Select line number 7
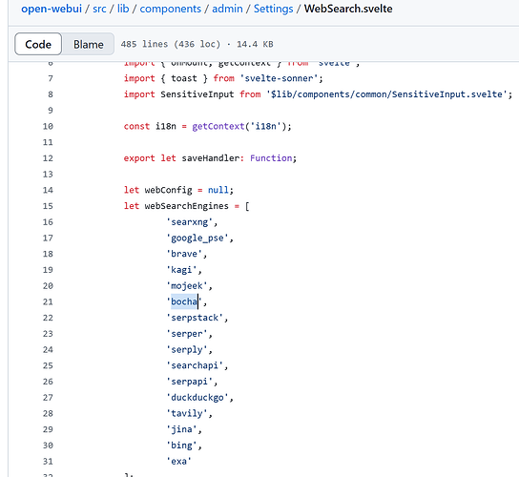 tap(51, 78)
